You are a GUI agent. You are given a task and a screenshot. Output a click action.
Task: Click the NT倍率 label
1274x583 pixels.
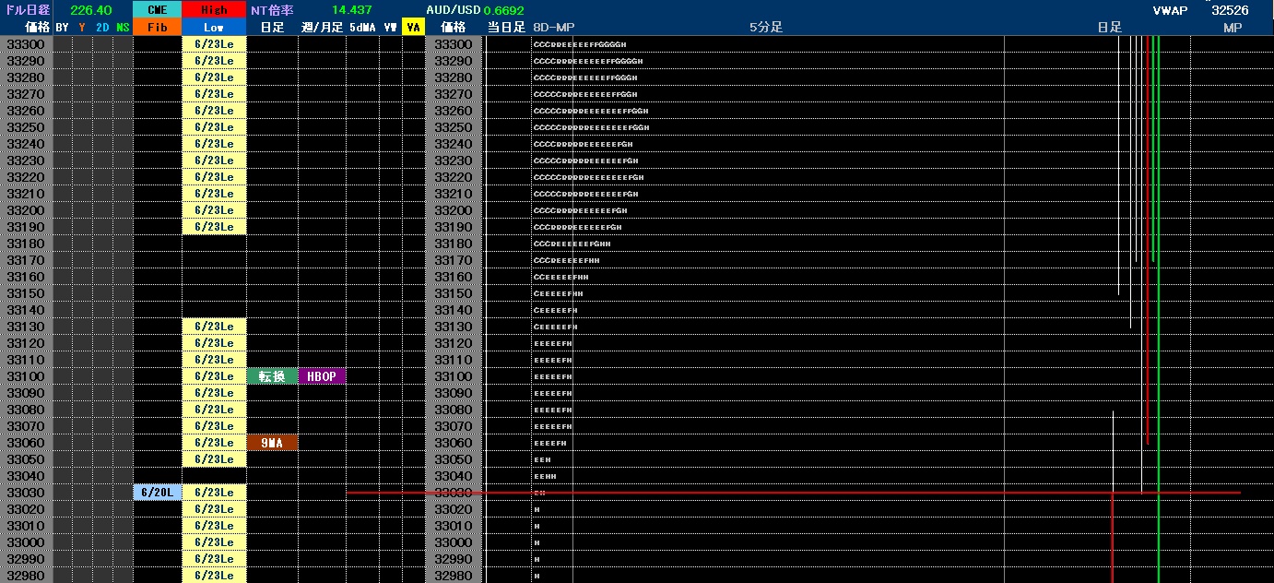272,9
